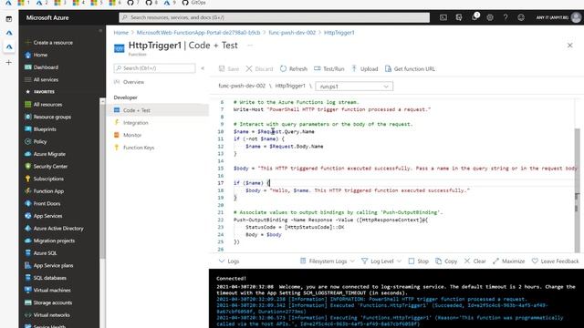584x328 pixels.
Task: Select Code + Test menu item
Action: point(161,110)
